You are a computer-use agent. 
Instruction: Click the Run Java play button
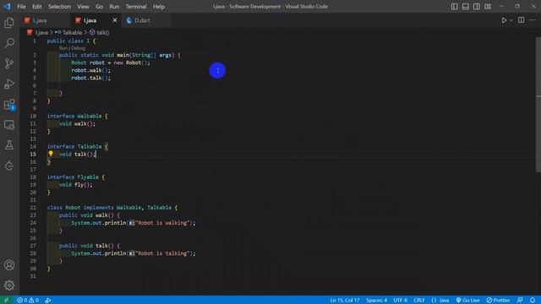click(504, 20)
